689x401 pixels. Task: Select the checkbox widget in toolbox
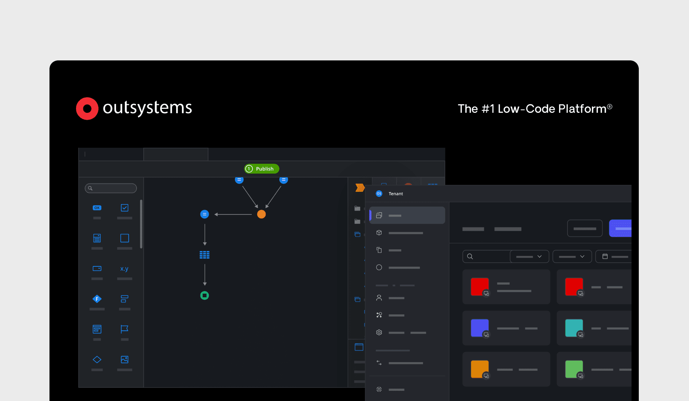pos(125,208)
